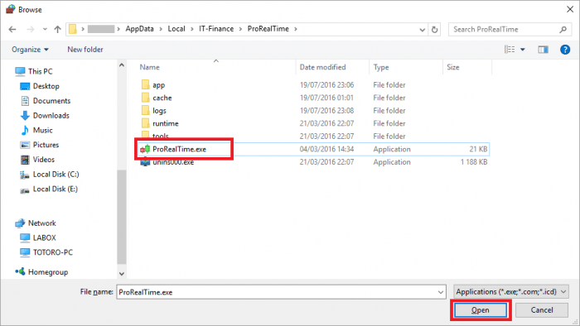The image size is (580, 326).
Task: Click the File name input field
Action: 276,292
